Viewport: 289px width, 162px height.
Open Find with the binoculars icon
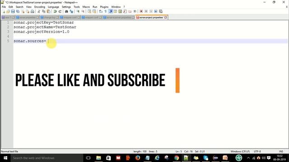click(x=66, y=11)
